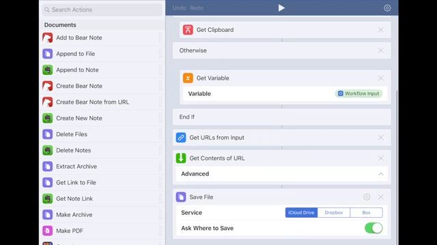Click the Make Archive icon
The height and width of the screenshot is (245, 437).
coord(48,215)
